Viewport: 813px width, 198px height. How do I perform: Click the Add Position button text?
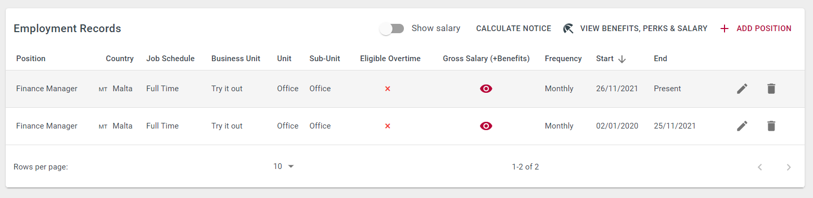(x=764, y=29)
